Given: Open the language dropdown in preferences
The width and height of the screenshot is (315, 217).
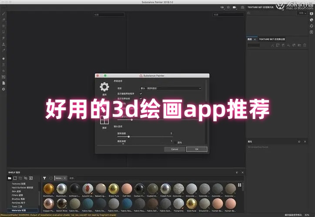Looking at the screenshot, I should coord(171,88).
